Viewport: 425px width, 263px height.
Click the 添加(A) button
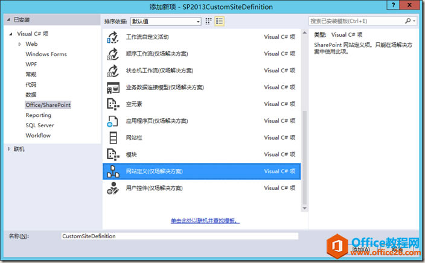tap(361, 250)
